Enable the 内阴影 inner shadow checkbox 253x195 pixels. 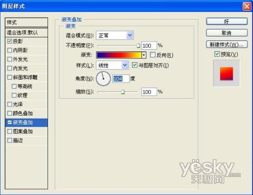point(10,50)
